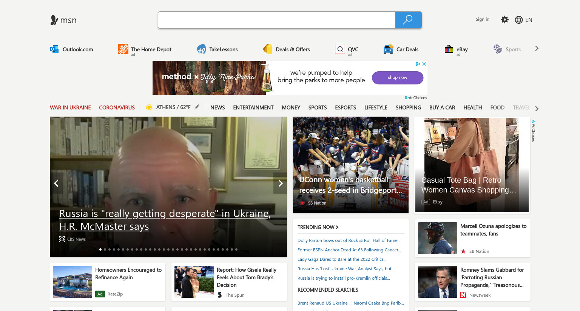Click the shop now ad button
This screenshot has width=580, height=311.
point(398,78)
